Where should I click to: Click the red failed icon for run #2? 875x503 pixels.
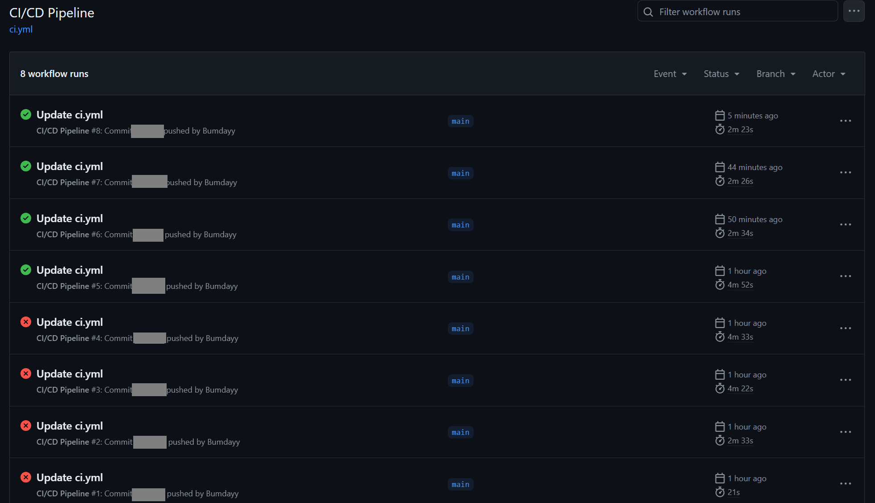pyautogui.click(x=26, y=426)
